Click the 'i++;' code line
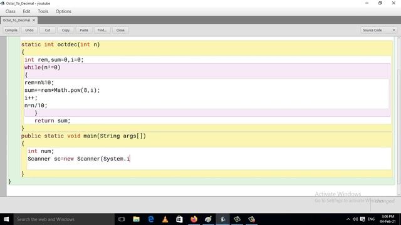The width and height of the screenshot is (401, 225). click(x=31, y=98)
